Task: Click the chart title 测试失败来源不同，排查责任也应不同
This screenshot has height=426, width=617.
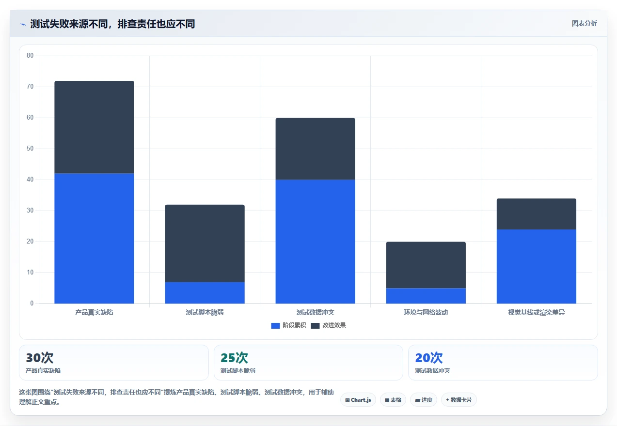Action: point(112,24)
